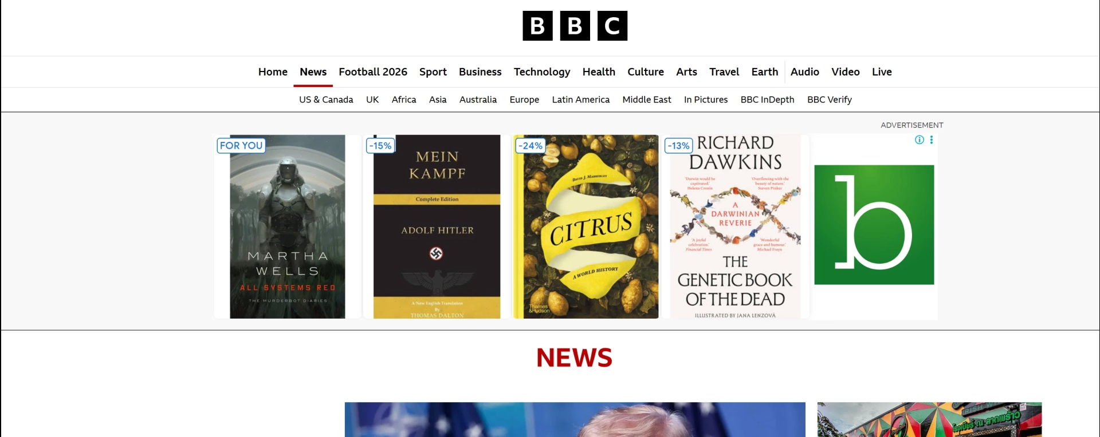Click the -15% discount badge
The width and height of the screenshot is (1100, 437).
click(380, 146)
